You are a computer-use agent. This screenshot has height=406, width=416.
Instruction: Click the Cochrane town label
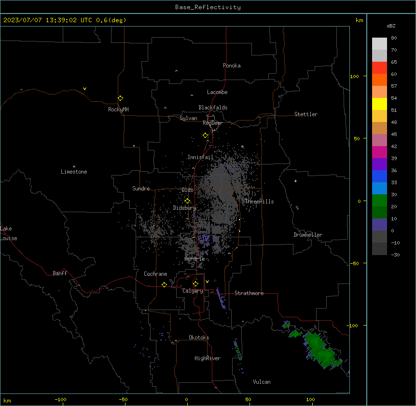click(155, 274)
